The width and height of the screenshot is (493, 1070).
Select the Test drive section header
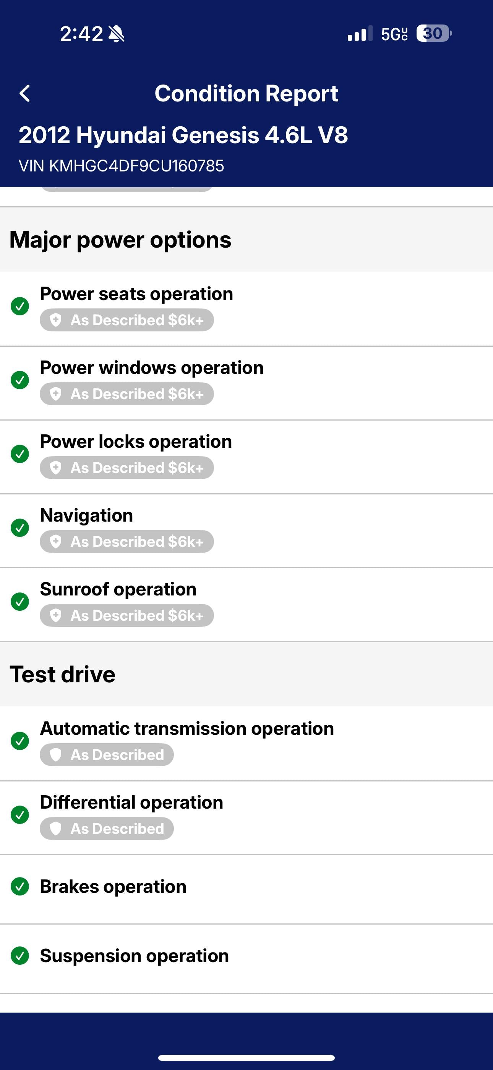click(62, 674)
